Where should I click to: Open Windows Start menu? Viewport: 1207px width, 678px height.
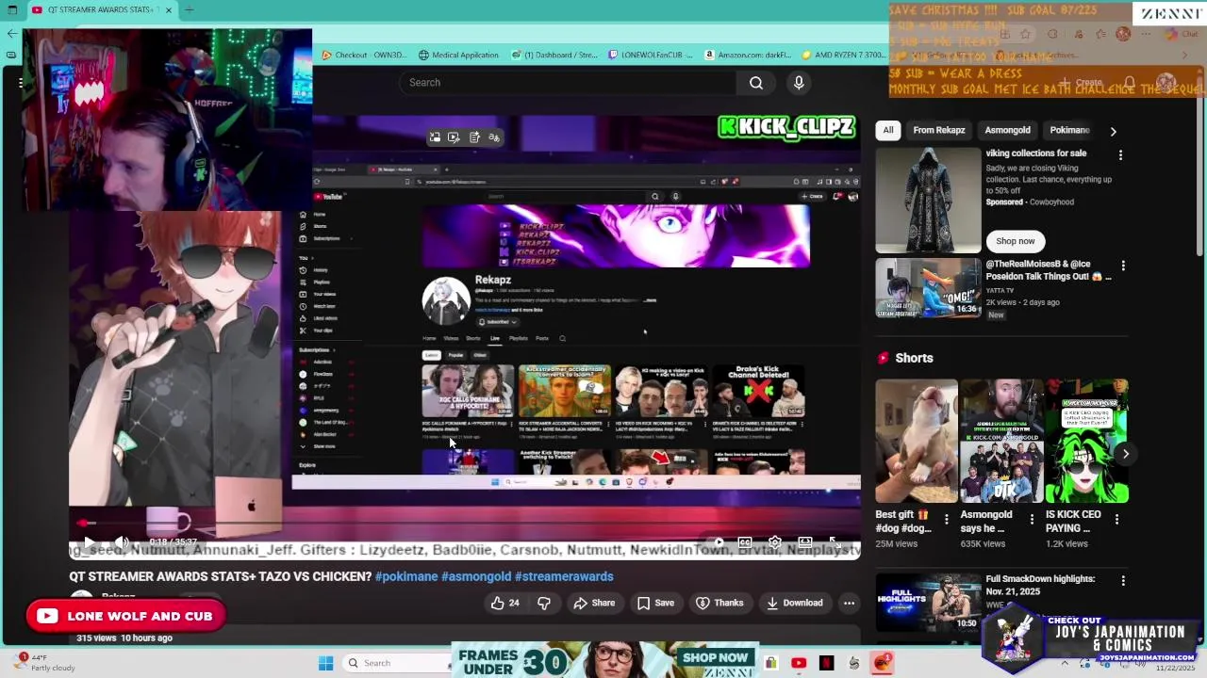[325, 663]
